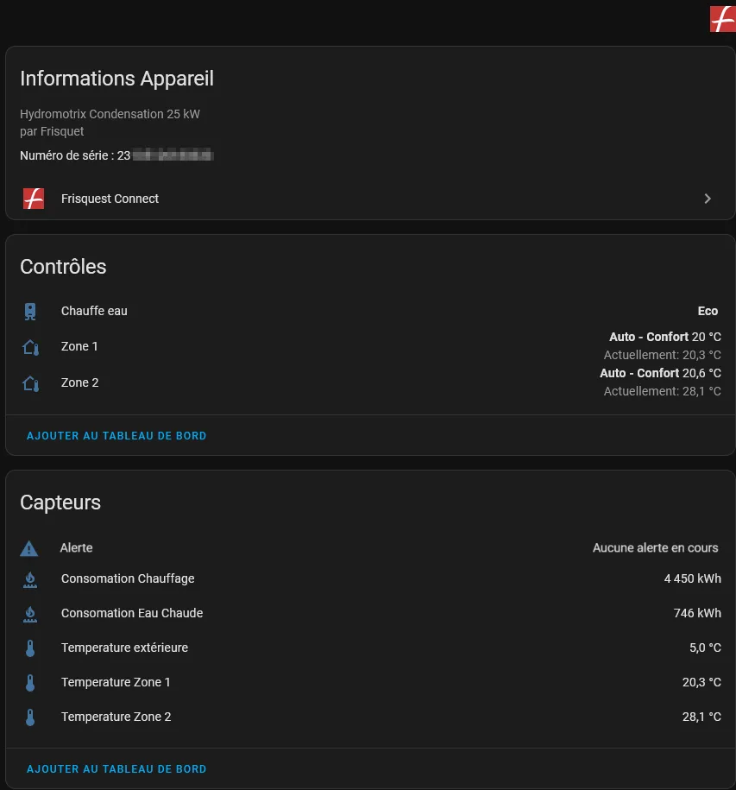This screenshot has width=736, height=790.
Task: Click the 5,0 °C outdoor temperature value
Action: [705, 648]
